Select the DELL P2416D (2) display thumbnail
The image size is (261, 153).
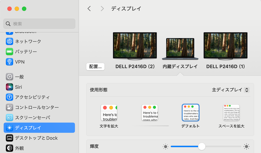tap(135, 46)
